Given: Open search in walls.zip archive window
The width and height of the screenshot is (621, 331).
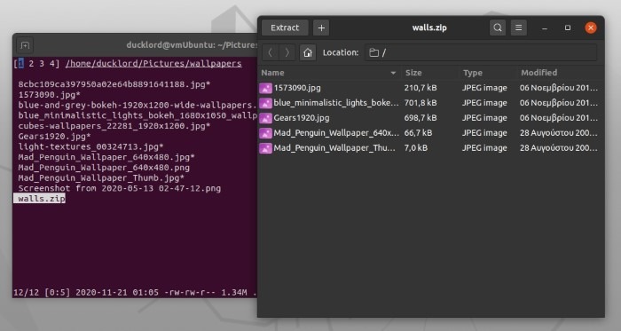Looking at the screenshot, I should point(498,28).
